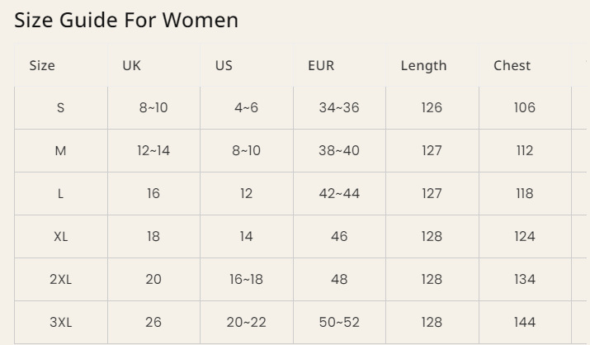Select the chest value 144 cell
Screen dimensions: 590x345
525,323
